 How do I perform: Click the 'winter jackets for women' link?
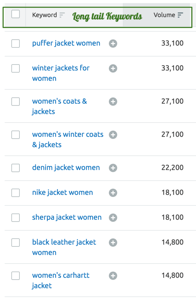[61, 73]
